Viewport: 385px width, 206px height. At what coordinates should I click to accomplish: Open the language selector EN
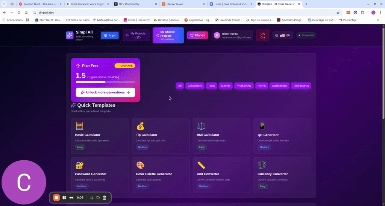pos(283,35)
